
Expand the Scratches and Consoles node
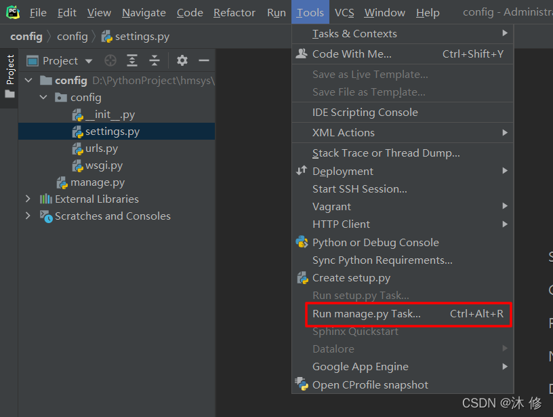(28, 216)
